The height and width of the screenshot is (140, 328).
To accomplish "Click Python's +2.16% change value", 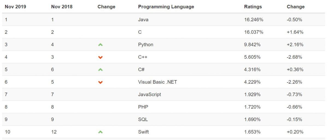I will (295, 45).
